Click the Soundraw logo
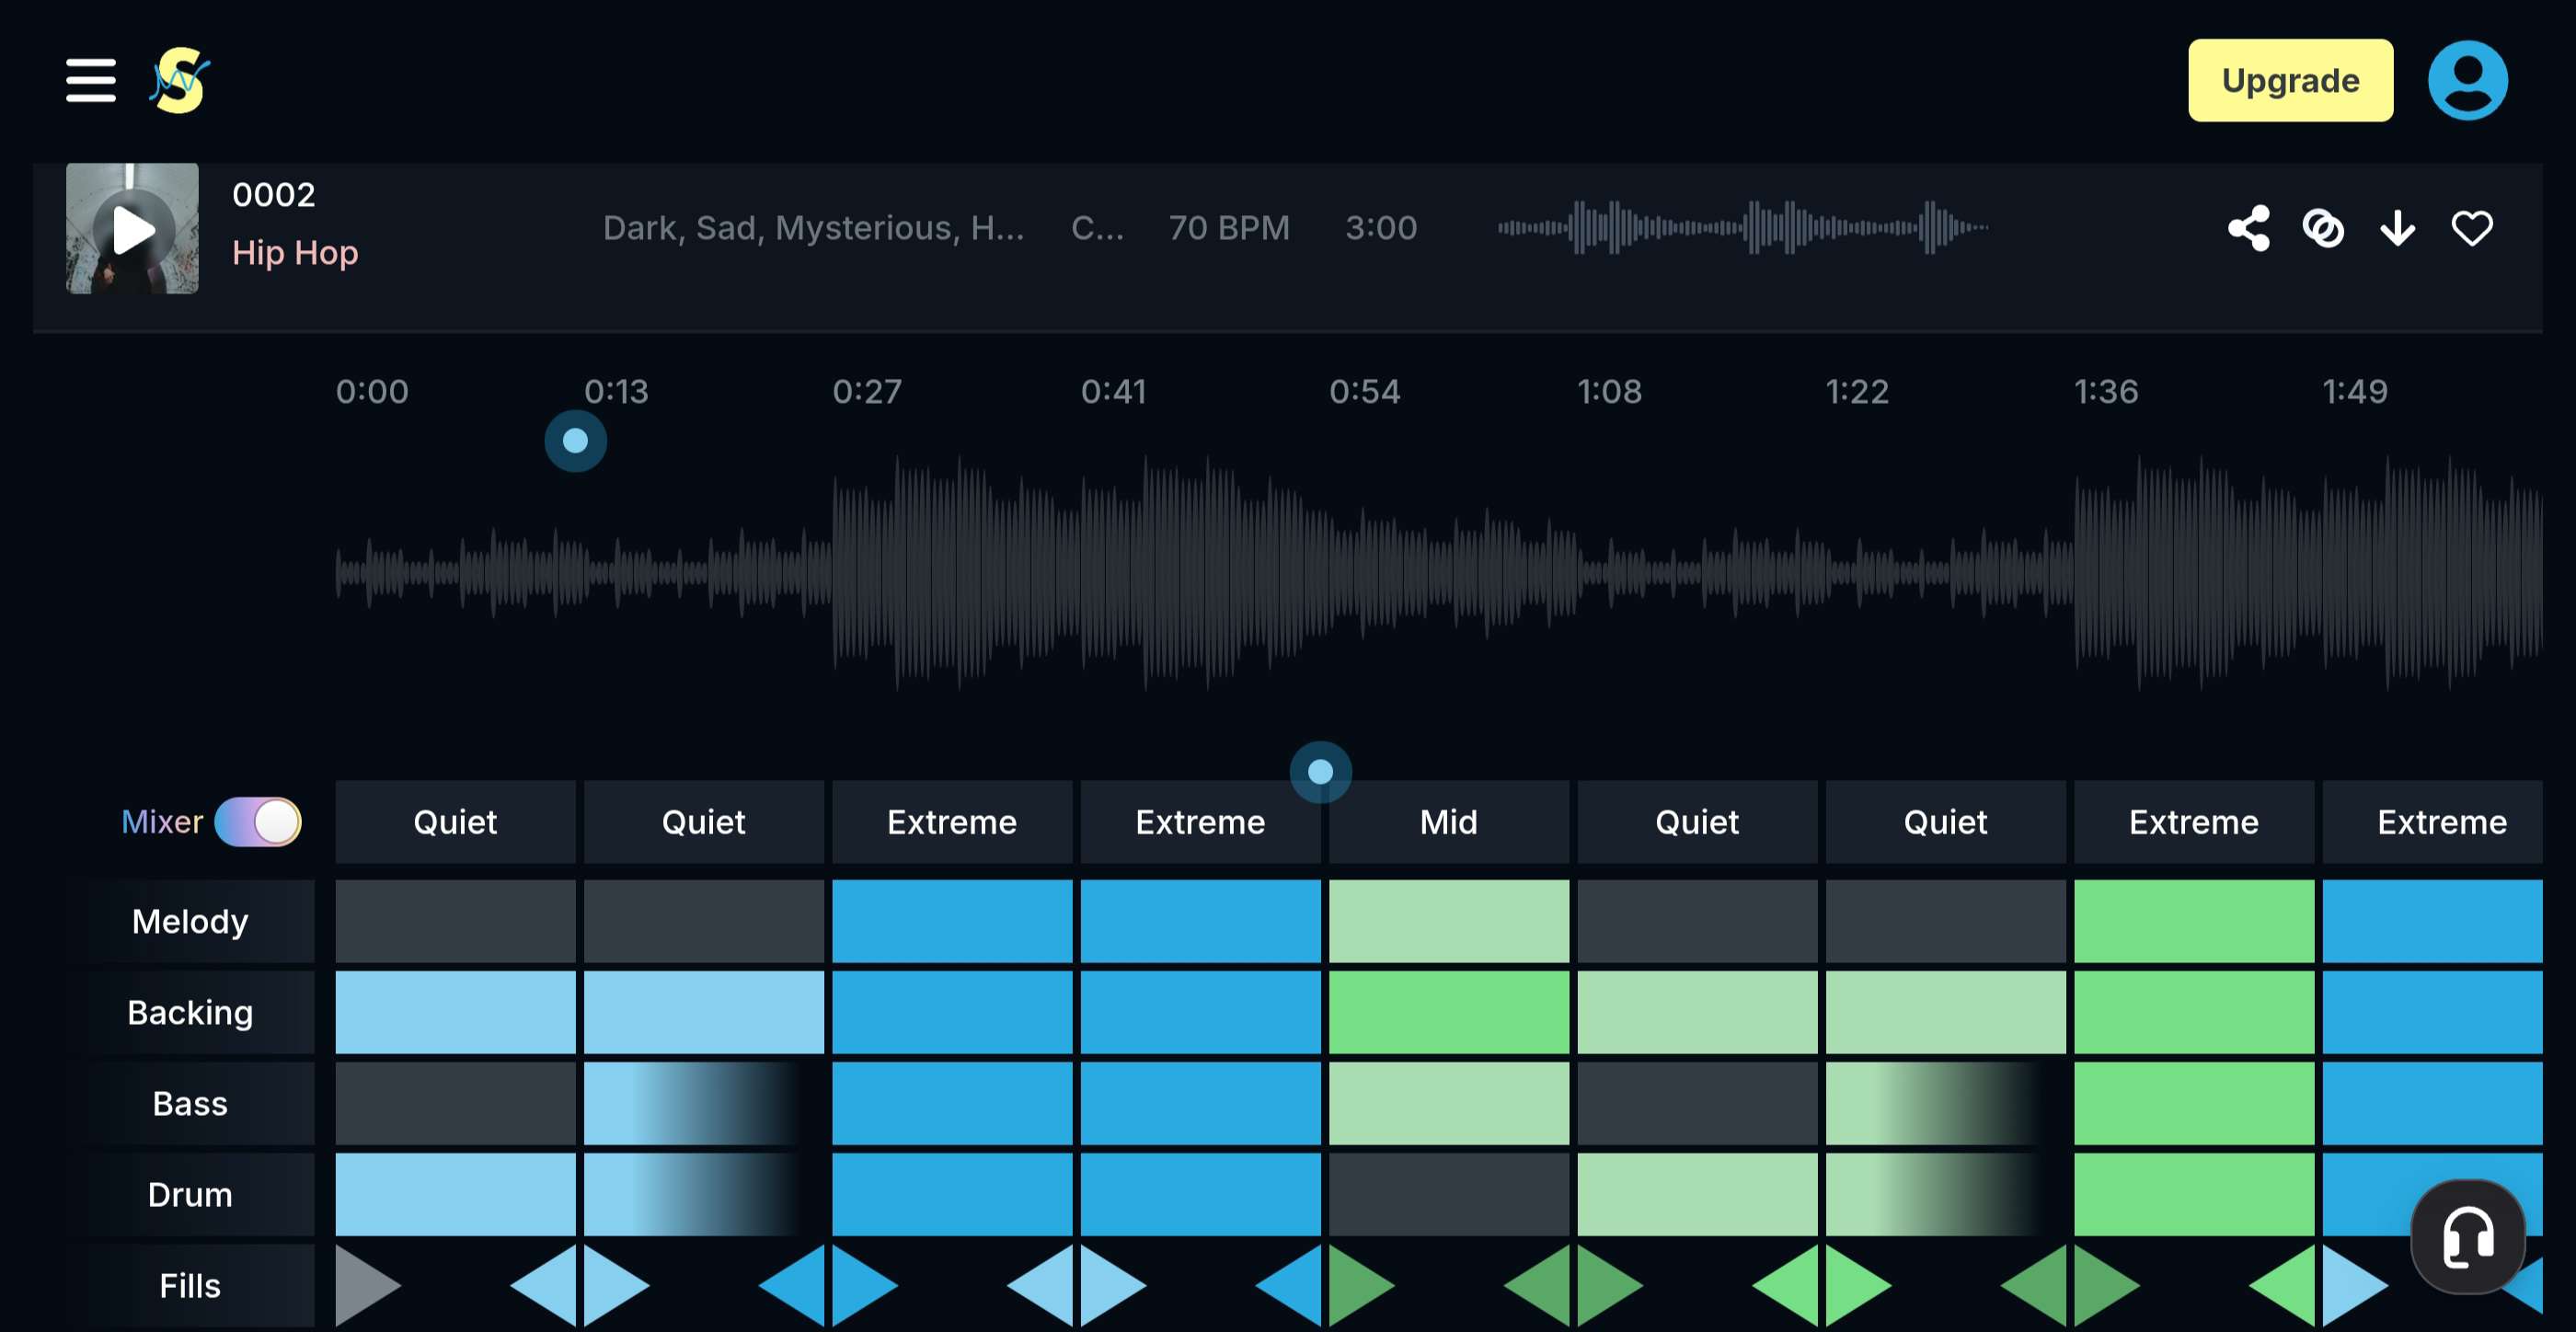Screen dimensions: 2576x1332 180,82
